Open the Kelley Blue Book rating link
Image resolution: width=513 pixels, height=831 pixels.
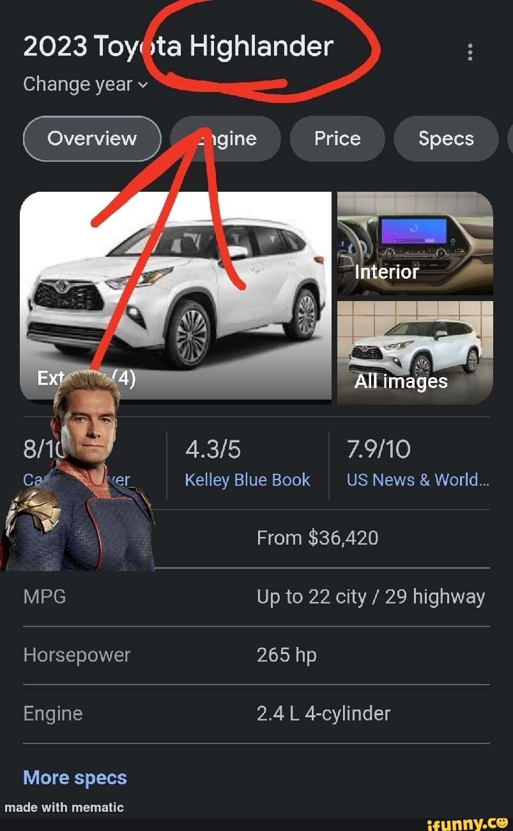pyautogui.click(x=247, y=480)
